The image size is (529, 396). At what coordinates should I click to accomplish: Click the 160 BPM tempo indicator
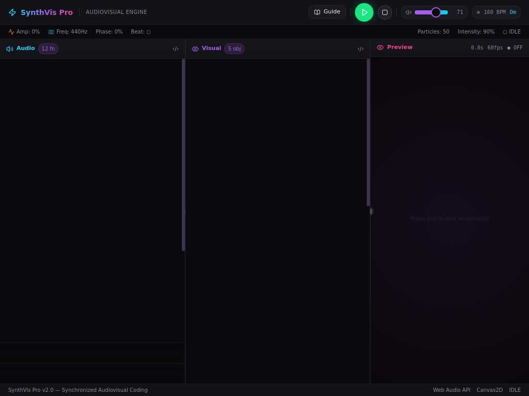(x=494, y=12)
